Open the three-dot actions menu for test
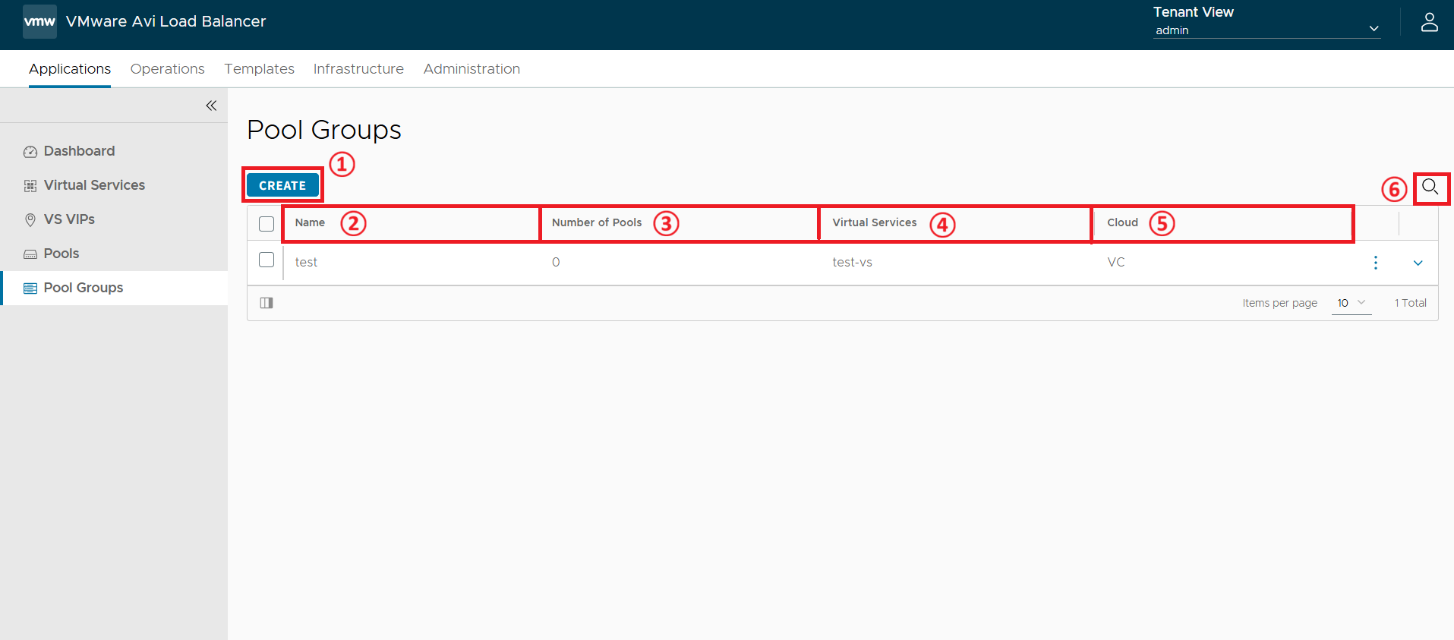 1375,263
